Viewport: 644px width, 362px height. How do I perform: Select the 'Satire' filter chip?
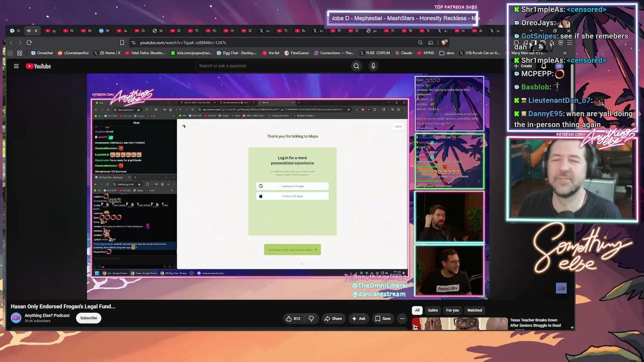pos(433,310)
